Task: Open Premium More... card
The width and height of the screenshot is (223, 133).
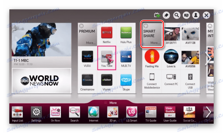Action: pyautogui.click(x=87, y=35)
